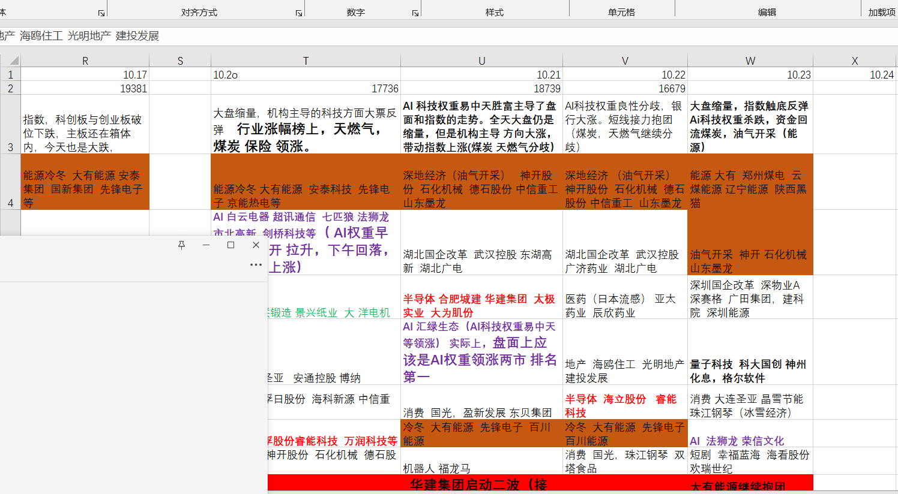Select row 4 header
This screenshot has width=898, height=494.
(x=10, y=182)
